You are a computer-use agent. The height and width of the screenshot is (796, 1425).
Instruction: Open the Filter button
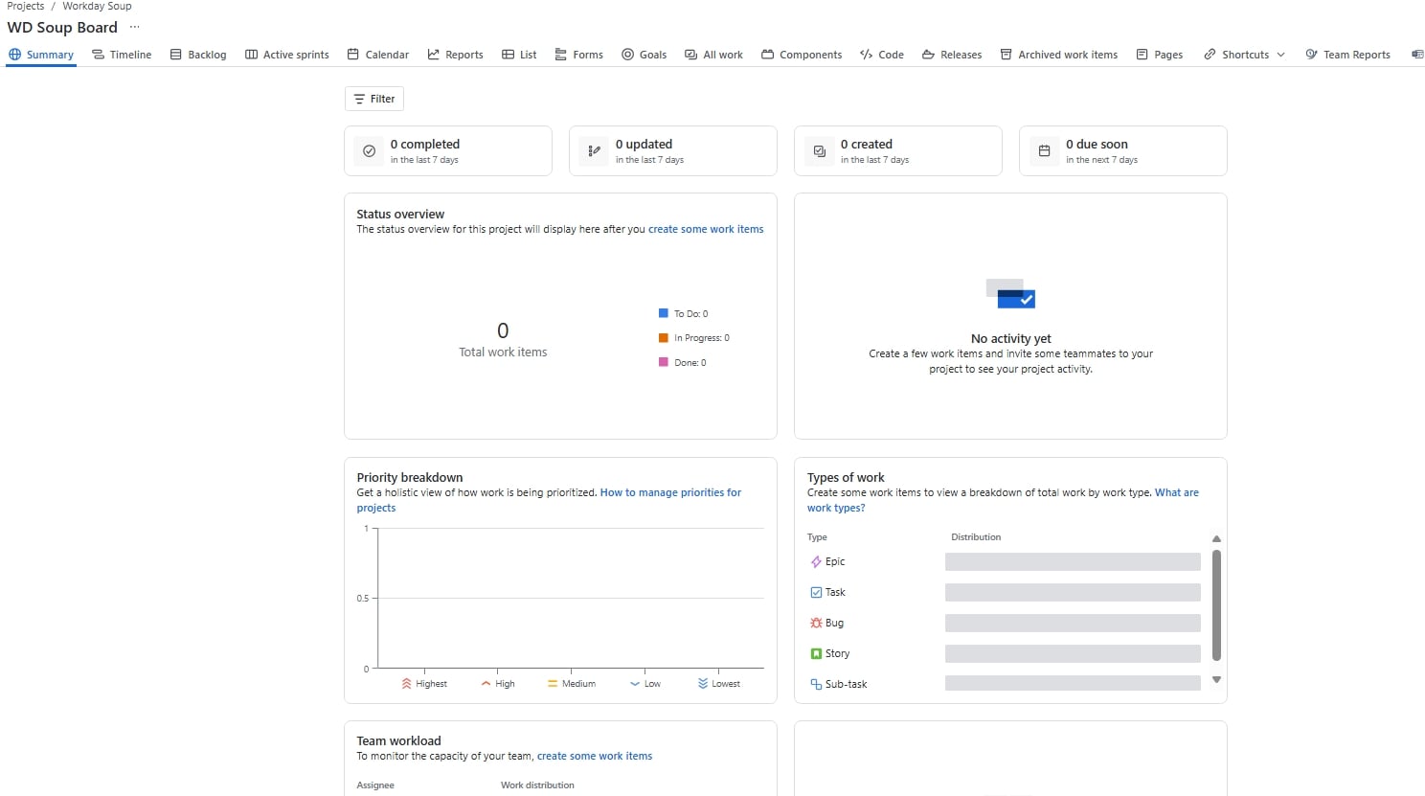(x=374, y=99)
